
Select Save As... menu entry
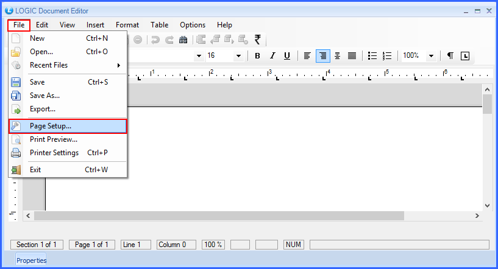(x=68, y=96)
